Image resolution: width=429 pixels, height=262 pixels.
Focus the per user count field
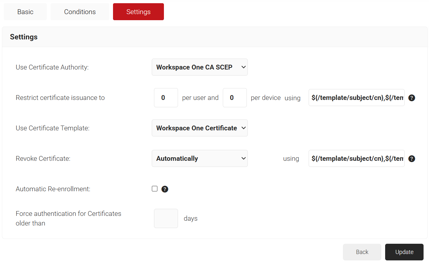(166, 98)
